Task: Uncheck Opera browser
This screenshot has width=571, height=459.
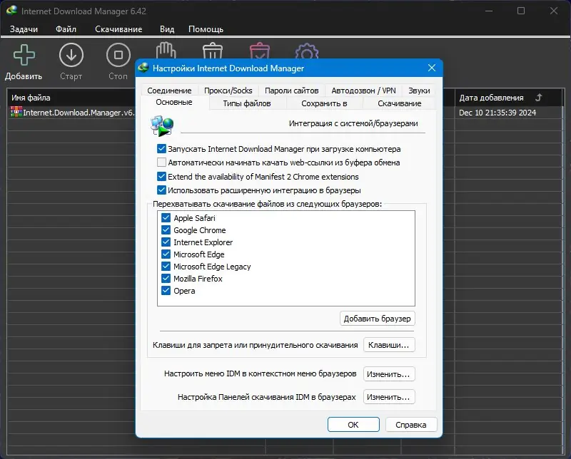Action: tap(166, 291)
